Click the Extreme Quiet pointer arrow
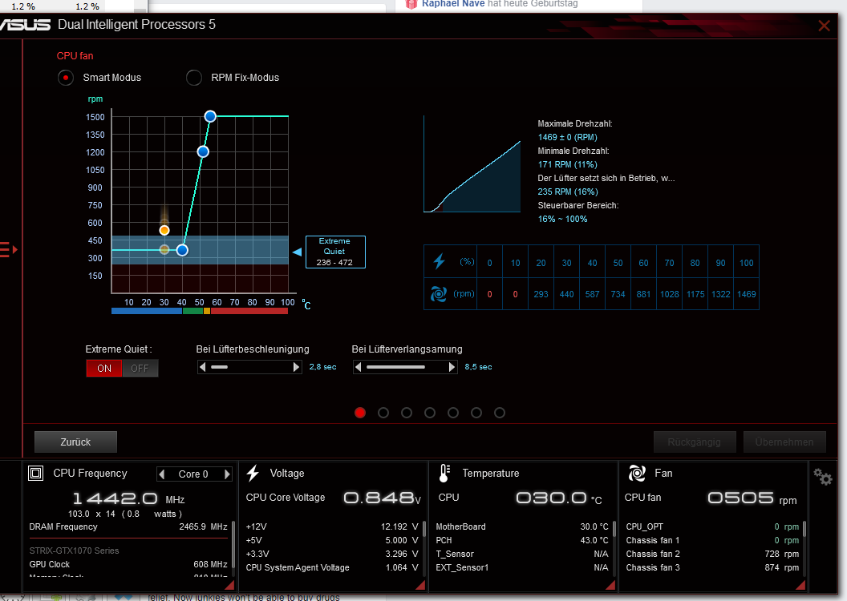 297,252
